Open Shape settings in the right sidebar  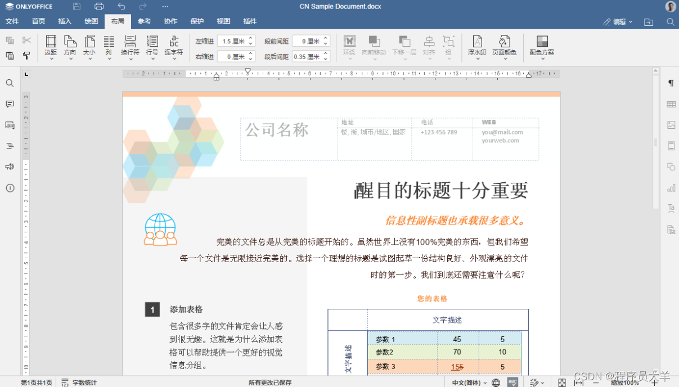tap(671, 166)
